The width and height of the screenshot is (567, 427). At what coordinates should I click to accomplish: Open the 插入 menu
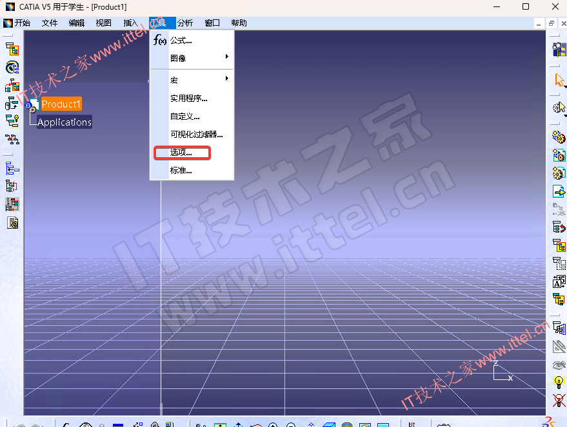tap(131, 23)
